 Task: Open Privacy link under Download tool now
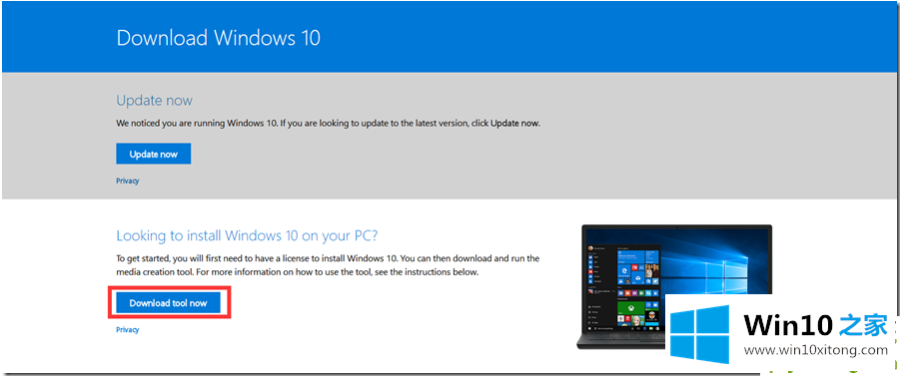[x=128, y=329]
